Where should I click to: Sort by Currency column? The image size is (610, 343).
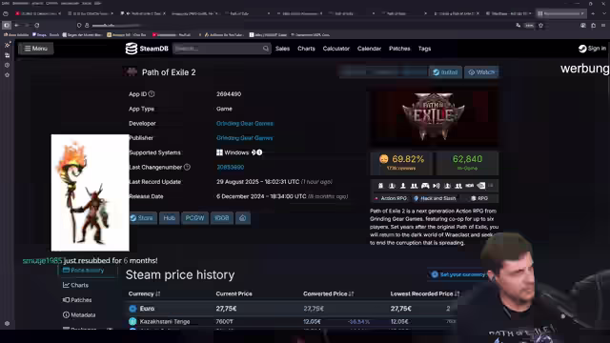(x=144, y=294)
